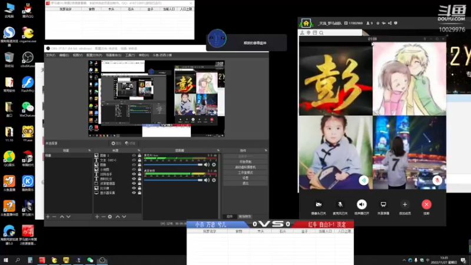This screenshot has height=265, width=471.
Task: Adjust the 麦克风/Aux volume slider
Action: click(173, 165)
